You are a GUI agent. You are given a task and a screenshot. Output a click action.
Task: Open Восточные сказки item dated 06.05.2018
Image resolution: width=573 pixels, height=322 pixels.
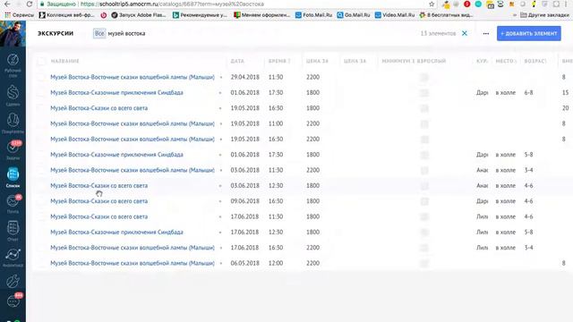[133, 263]
